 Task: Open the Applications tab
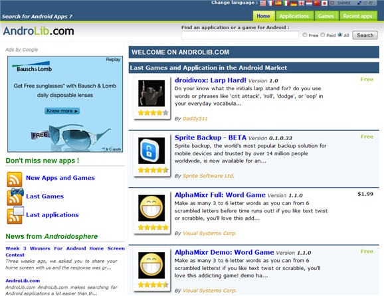point(294,16)
